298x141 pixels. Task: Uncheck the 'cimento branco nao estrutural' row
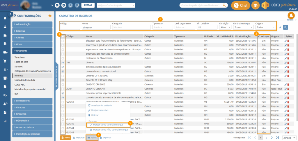tap(63, 71)
